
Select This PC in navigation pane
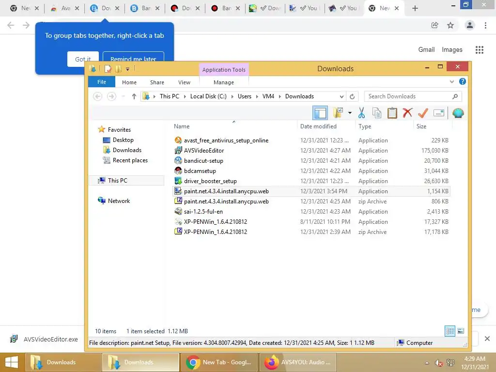pos(117,180)
